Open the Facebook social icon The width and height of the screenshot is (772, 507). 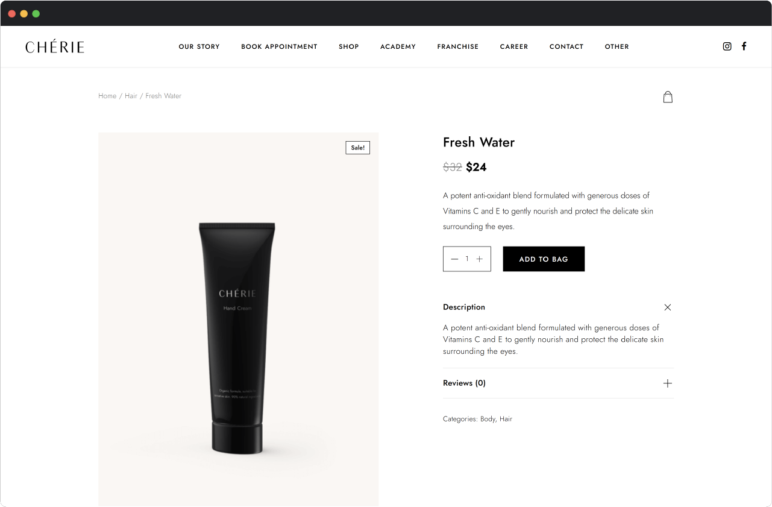tap(744, 46)
